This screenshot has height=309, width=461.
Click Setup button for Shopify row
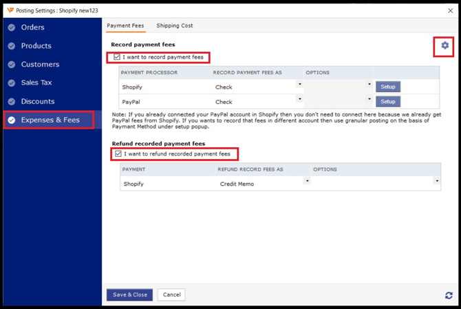(x=388, y=87)
